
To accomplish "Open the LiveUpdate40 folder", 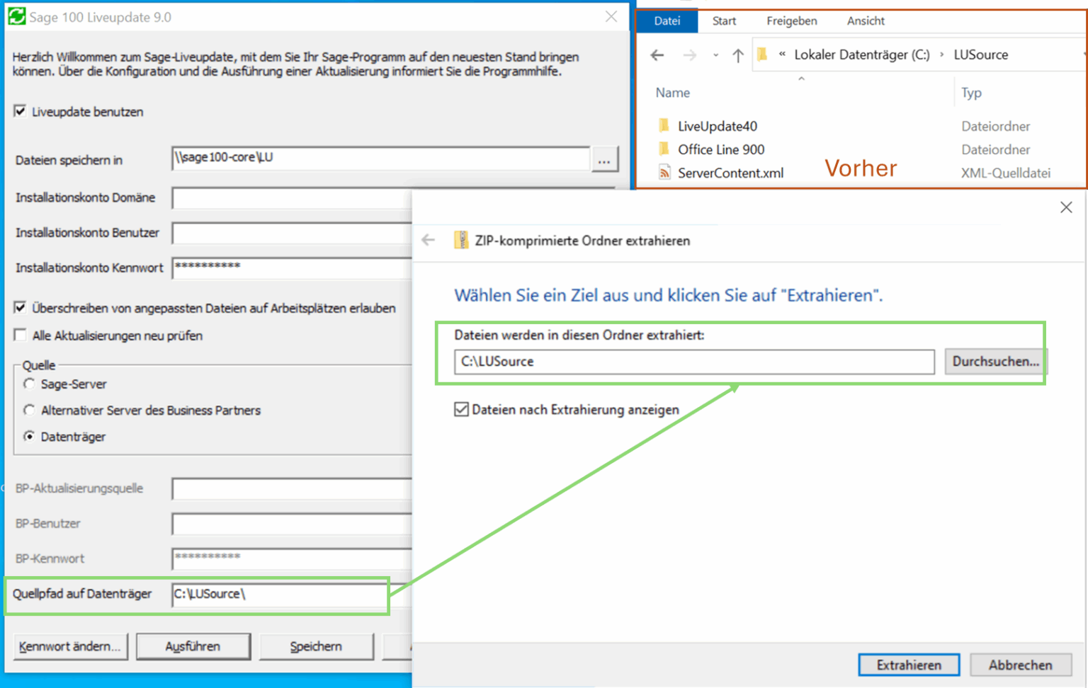I will [718, 125].
